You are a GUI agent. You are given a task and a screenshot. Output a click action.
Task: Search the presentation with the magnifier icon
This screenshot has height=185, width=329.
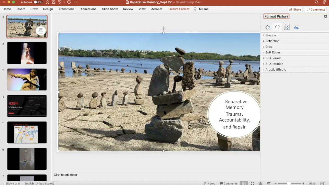(317, 2)
